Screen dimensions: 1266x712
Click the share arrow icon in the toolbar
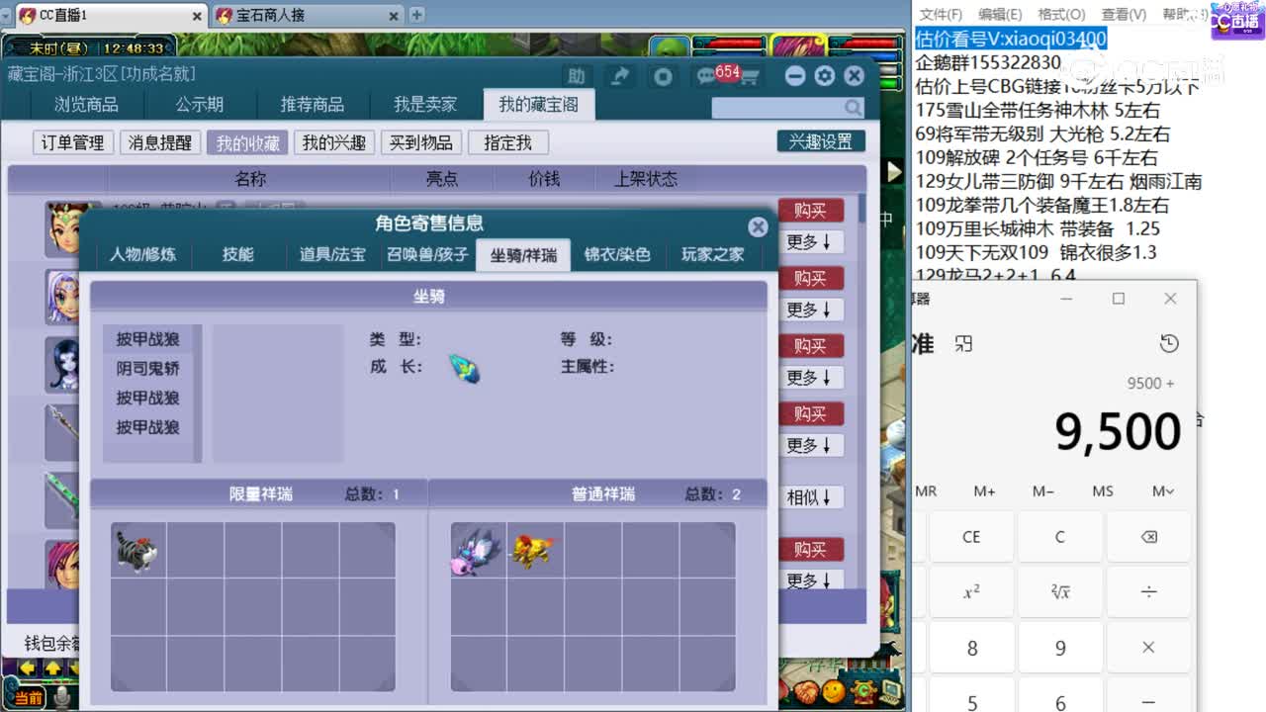point(618,76)
